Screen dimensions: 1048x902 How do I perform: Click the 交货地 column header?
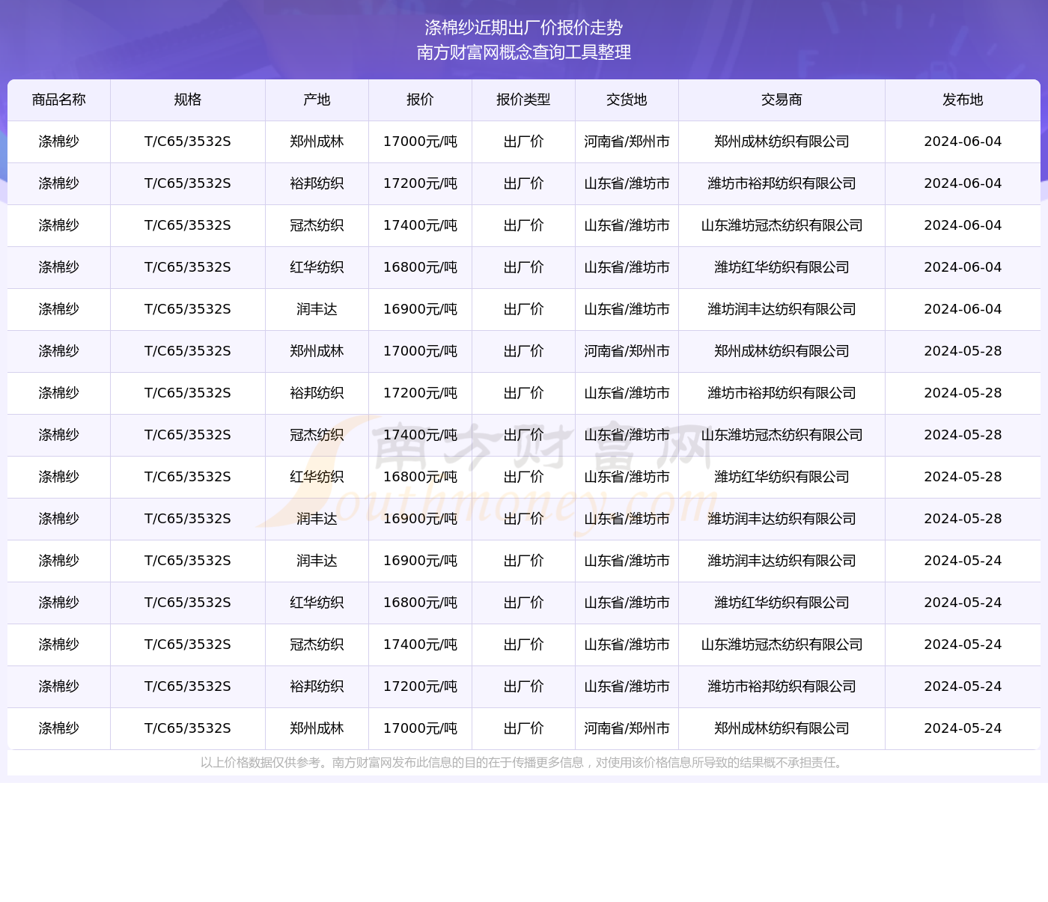pos(627,100)
